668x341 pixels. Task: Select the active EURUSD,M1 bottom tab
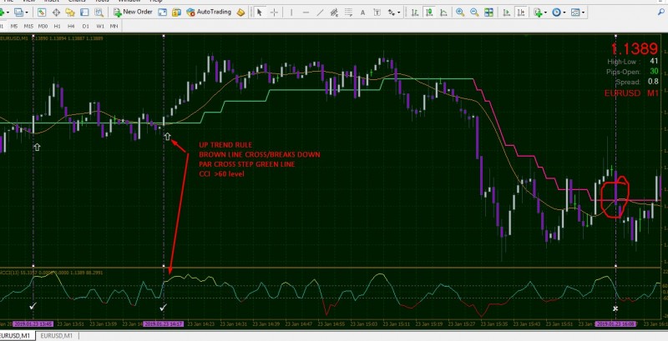coord(15,336)
